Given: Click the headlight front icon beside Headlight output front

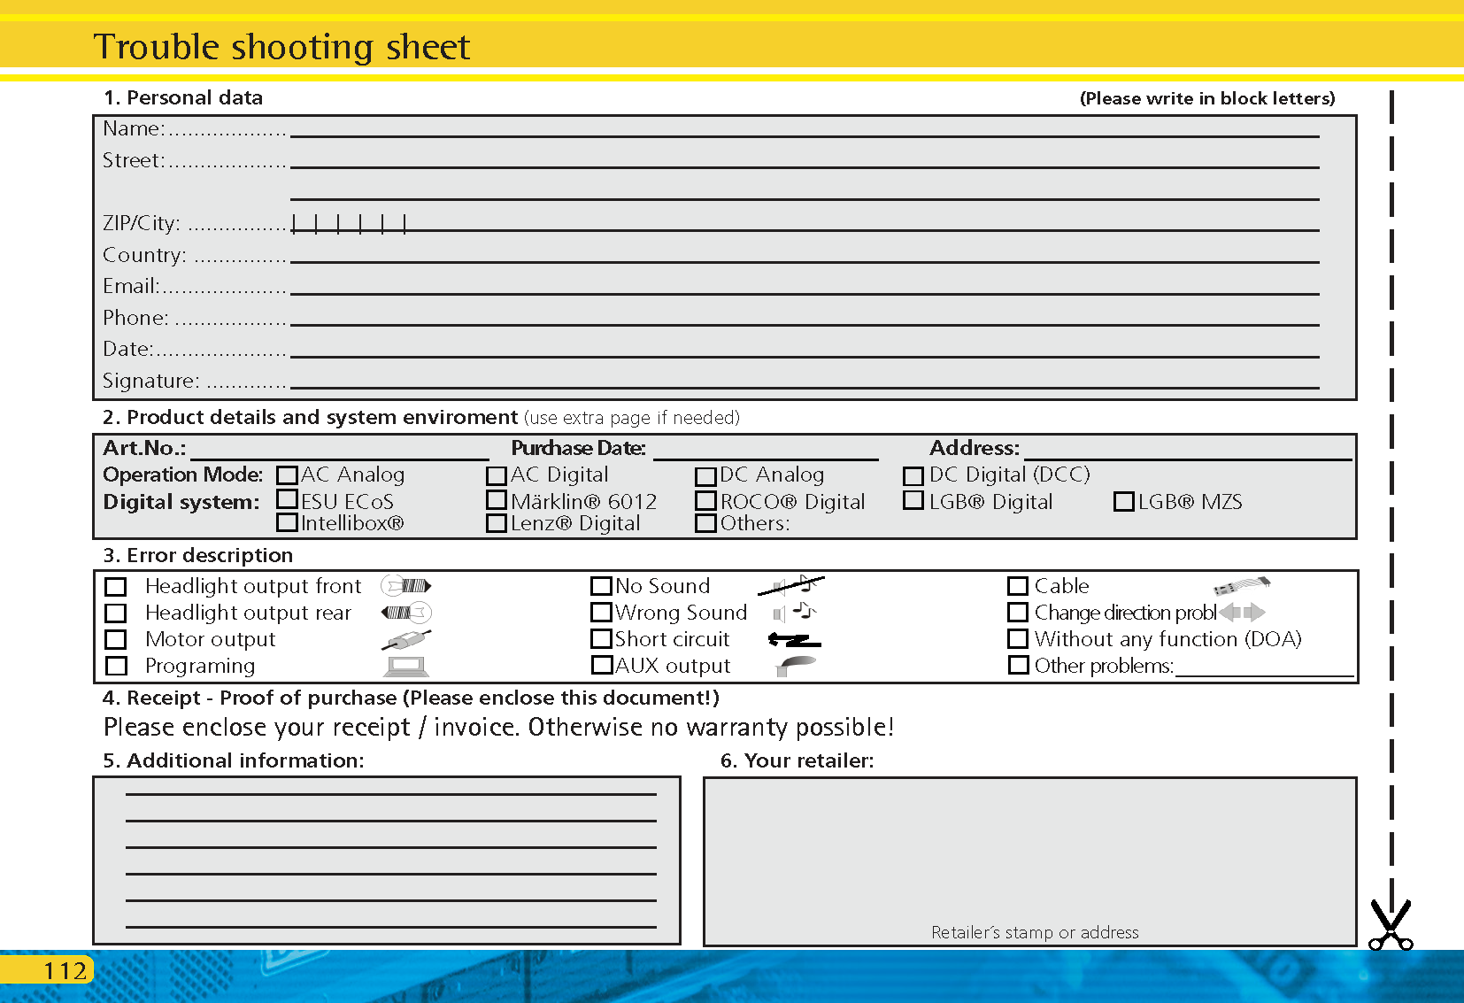Looking at the screenshot, I should (407, 585).
